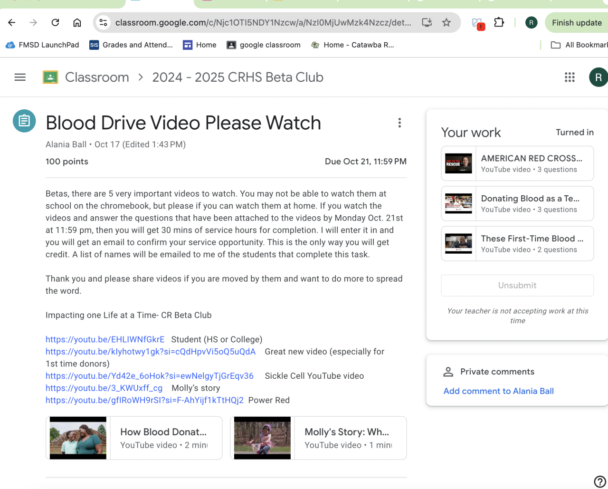This screenshot has height=489, width=608.
Task: Open site information icon in address bar
Action: click(103, 22)
